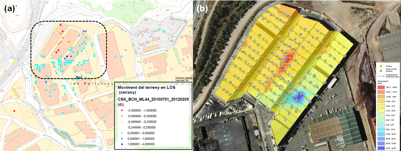The image size is (401, 151).
Task: Click the yellow -5,62 to -3,13 swatch
Action: point(381,106)
